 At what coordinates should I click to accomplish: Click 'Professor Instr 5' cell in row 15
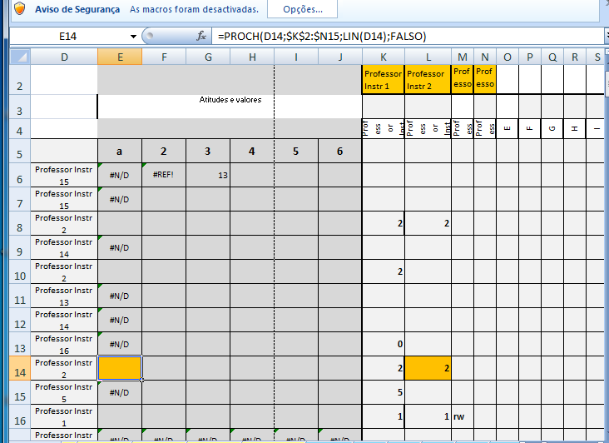click(64, 392)
